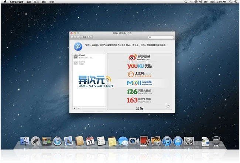Go forward with the right arrow button

(77, 37)
